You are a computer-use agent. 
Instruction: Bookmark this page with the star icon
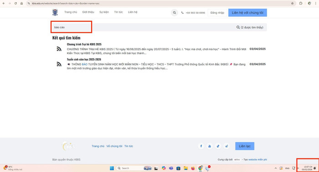click(x=293, y=4)
